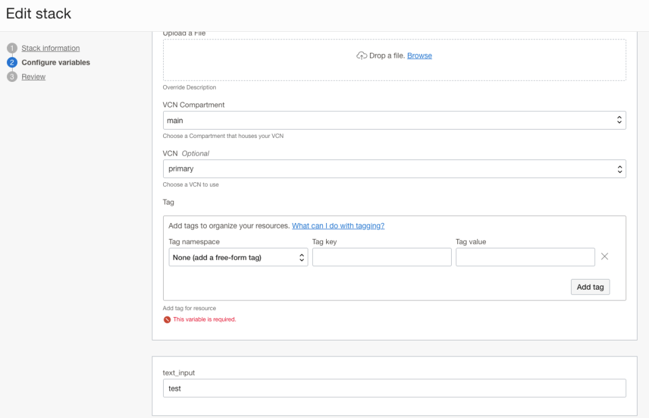This screenshot has height=418, width=649.
Task: Navigate to the Review step
Action: pyautogui.click(x=34, y=76)
